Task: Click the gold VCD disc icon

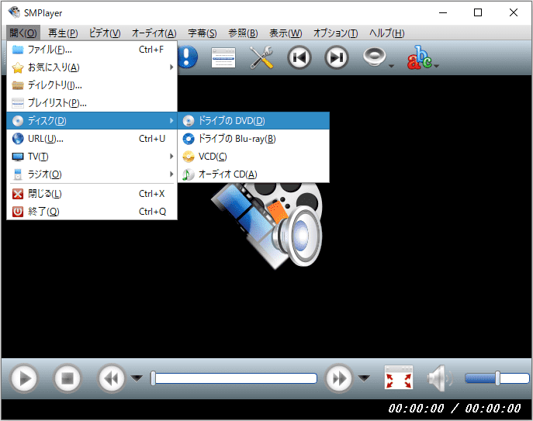Action: coord(189,157)
